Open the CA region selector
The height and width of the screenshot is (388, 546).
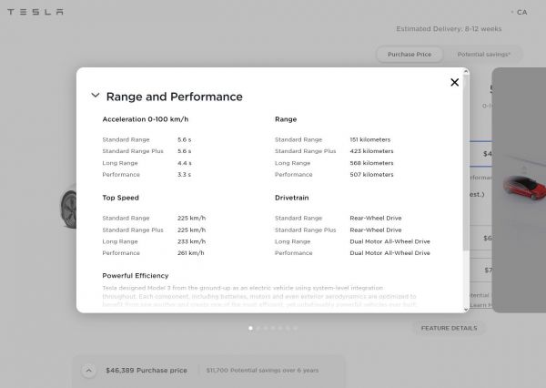[520, 12]
